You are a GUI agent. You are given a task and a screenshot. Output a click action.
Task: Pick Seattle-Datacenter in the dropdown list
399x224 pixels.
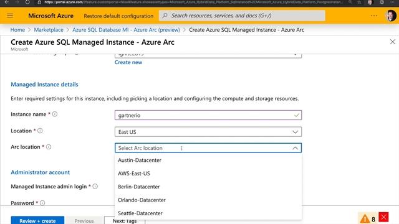[x=208, y=213]
